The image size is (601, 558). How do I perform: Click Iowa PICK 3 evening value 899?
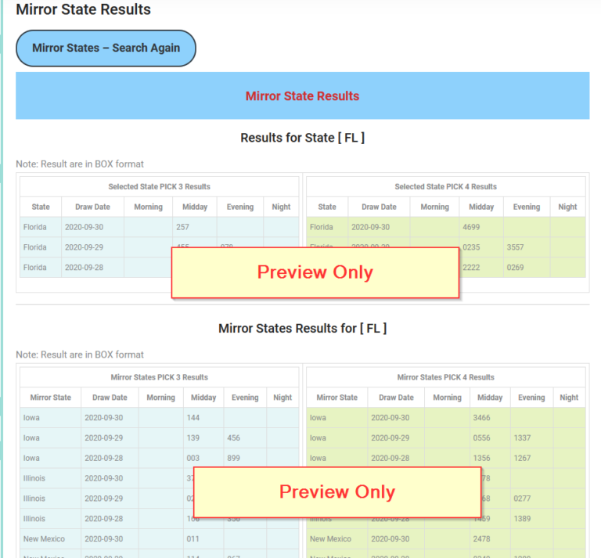(233, 459)
